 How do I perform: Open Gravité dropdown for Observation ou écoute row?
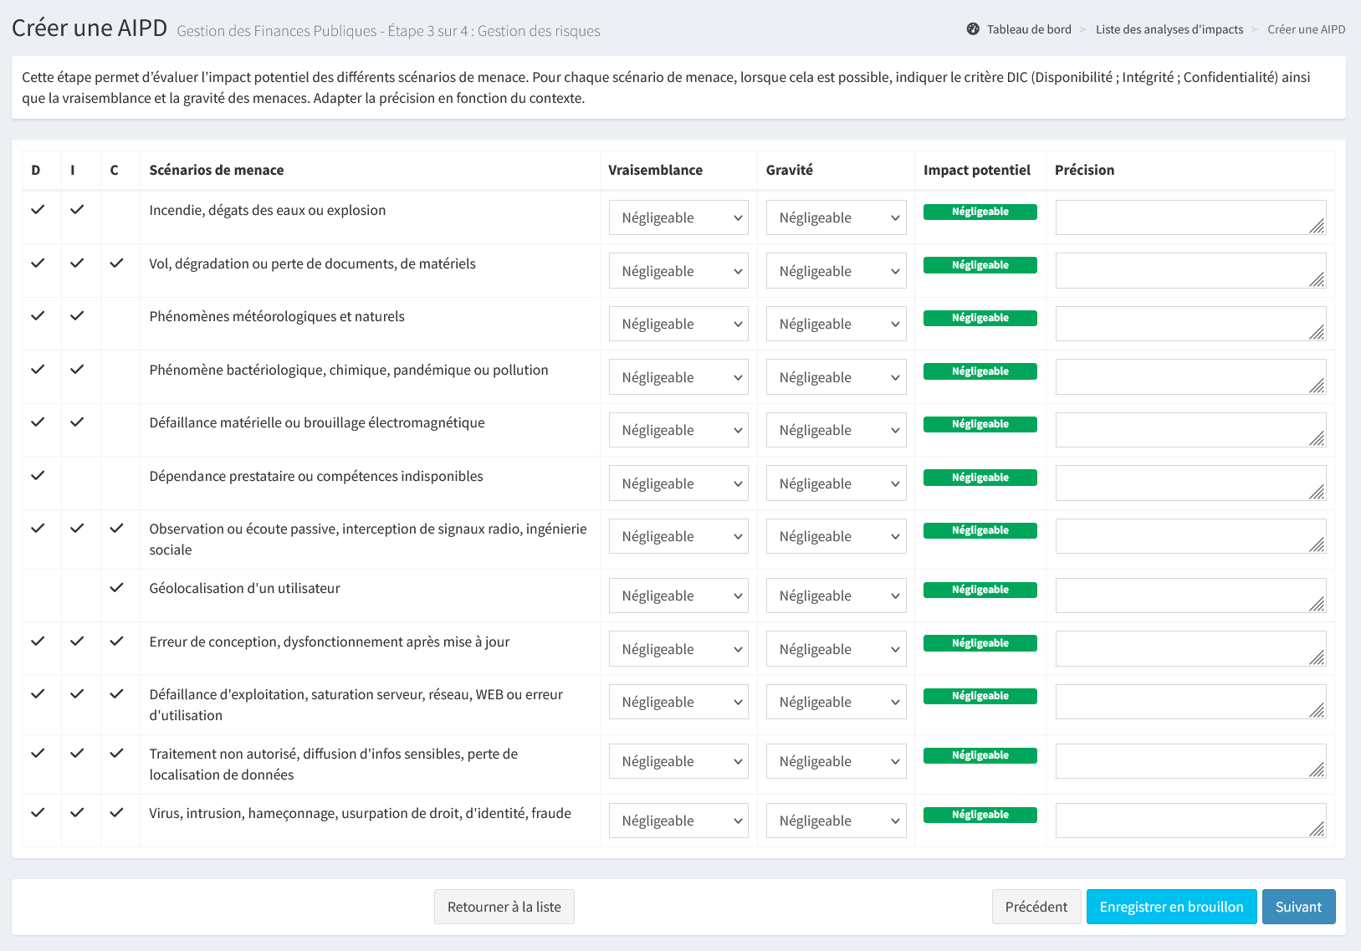[x=836, y=536]
